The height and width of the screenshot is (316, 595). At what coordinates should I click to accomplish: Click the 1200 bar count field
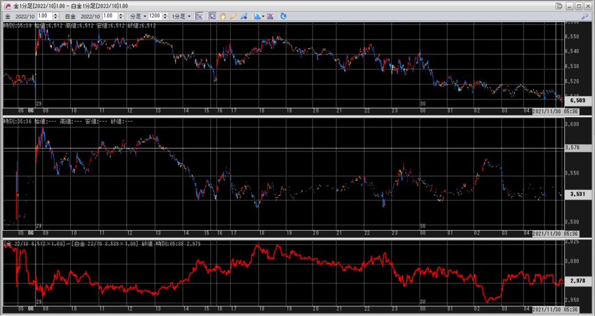[x=154, y=16]
